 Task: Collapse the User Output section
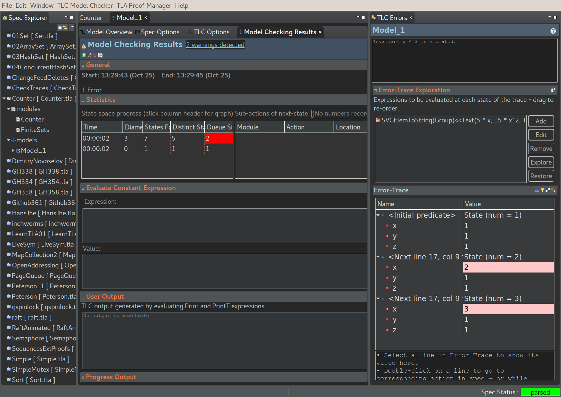[x=83, y=297]
